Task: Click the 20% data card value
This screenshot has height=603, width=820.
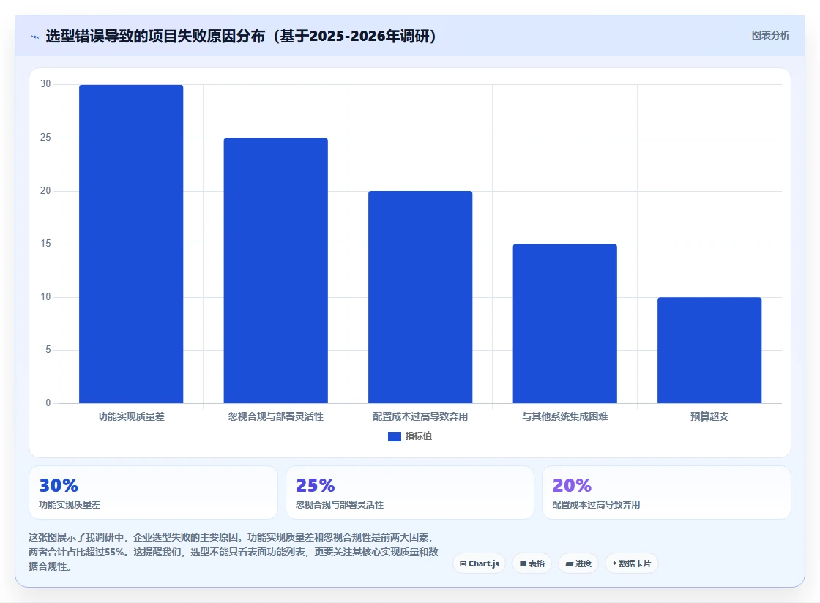Action: pyautogui.click(x=572, y=485)
